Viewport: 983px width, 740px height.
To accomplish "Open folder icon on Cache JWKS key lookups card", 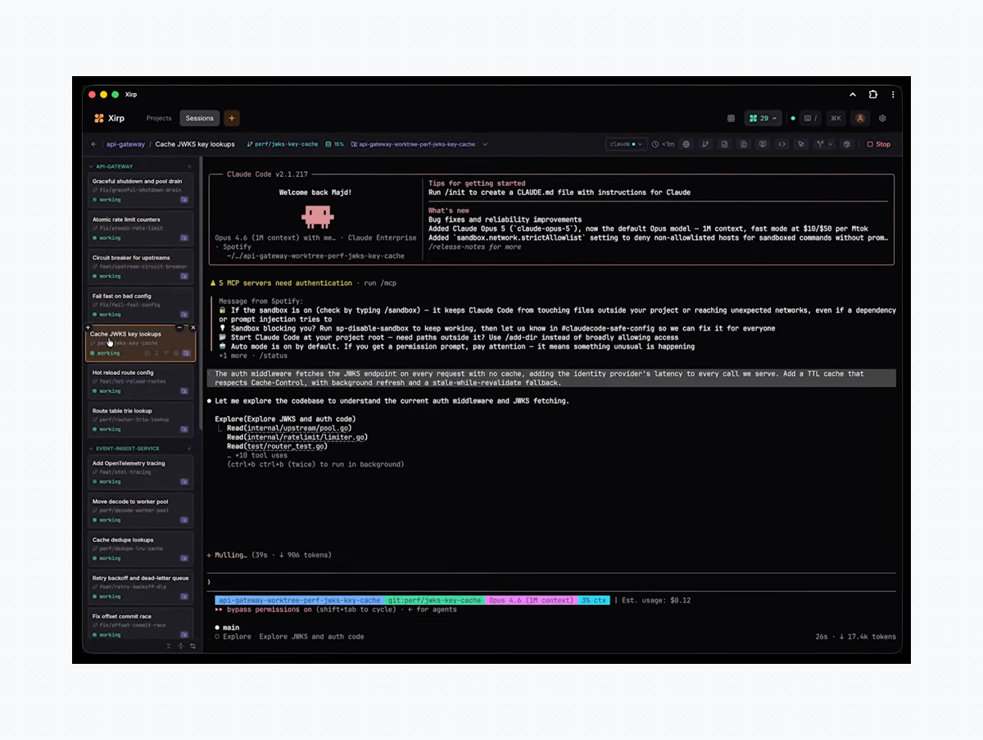I will 186,353.
